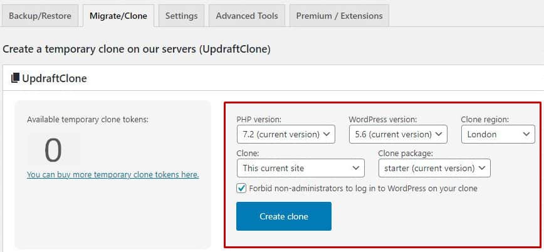Uncheck Forbid non-administrators login checkbox
544x252 pixels.
pos(241,189)
